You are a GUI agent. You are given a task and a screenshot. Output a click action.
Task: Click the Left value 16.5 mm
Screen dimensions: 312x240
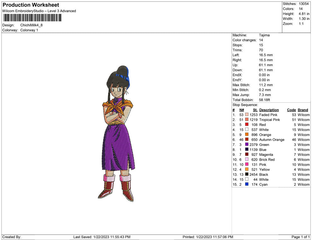pyautogui.click(x=266, y=55)
